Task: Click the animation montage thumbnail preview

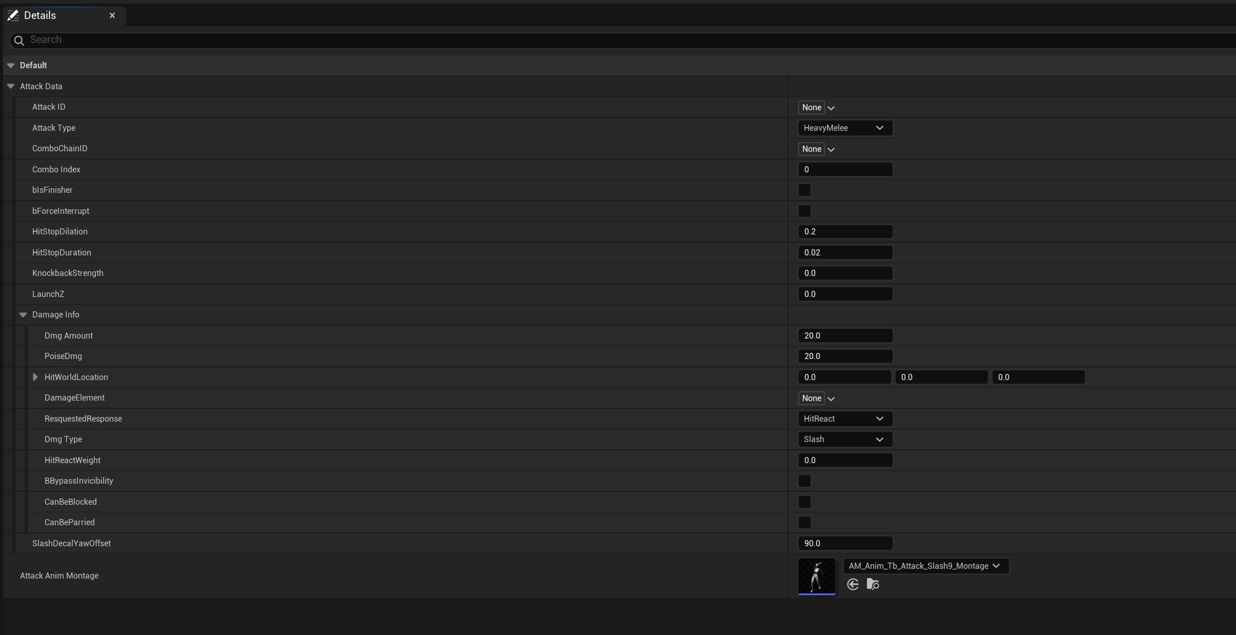Action: 816,577
